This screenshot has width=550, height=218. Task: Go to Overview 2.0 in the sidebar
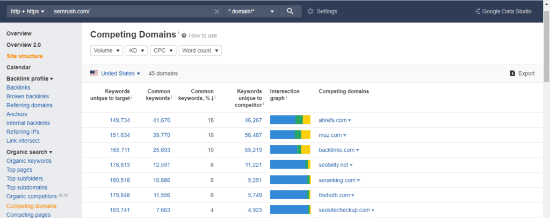(x=24, y=45)
